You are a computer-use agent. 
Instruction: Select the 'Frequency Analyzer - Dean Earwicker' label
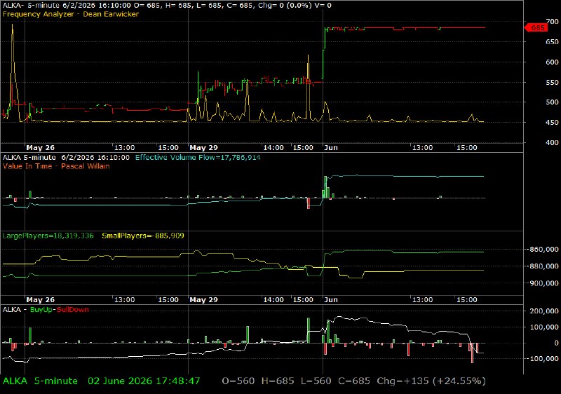71,14
